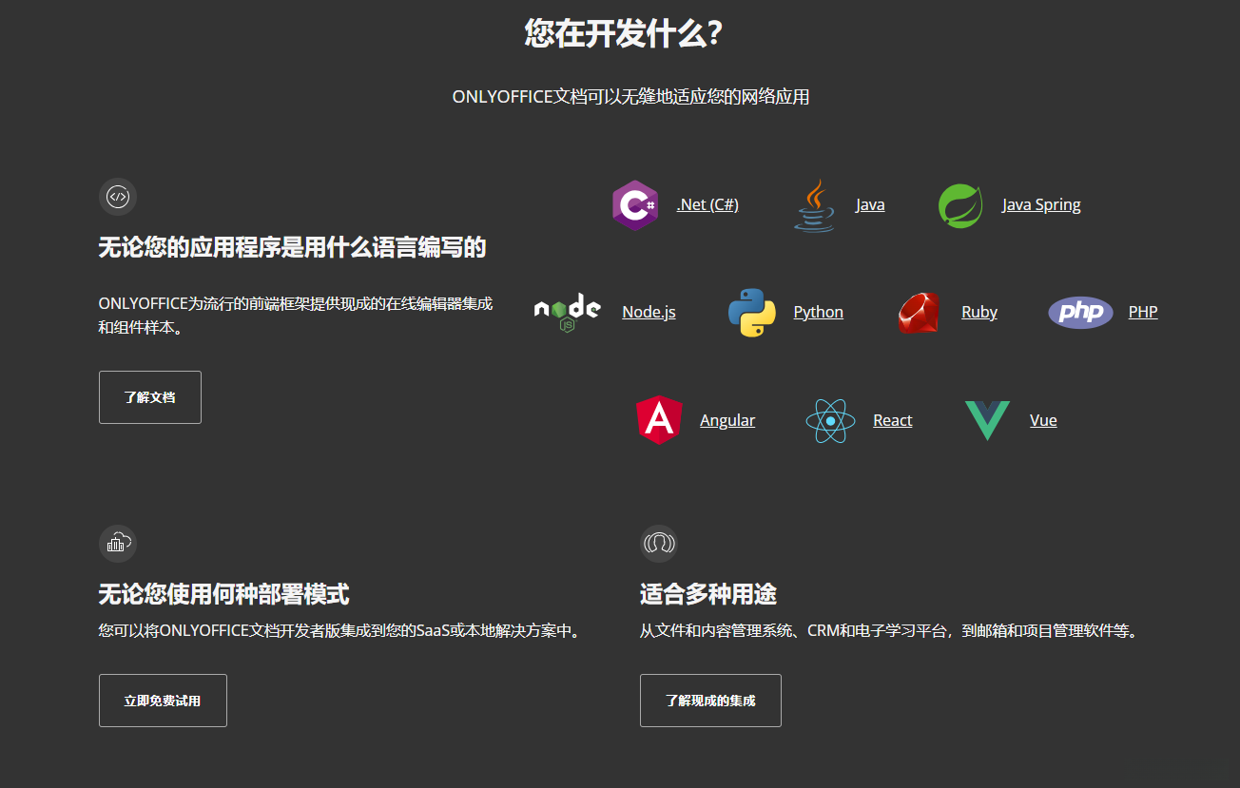This screenshot has width=1240, height=788.
Task: Open the .Net (C#) link
Action: (707, 203)
